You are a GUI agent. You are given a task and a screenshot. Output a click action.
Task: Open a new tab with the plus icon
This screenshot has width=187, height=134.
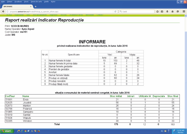pos(36,7)
